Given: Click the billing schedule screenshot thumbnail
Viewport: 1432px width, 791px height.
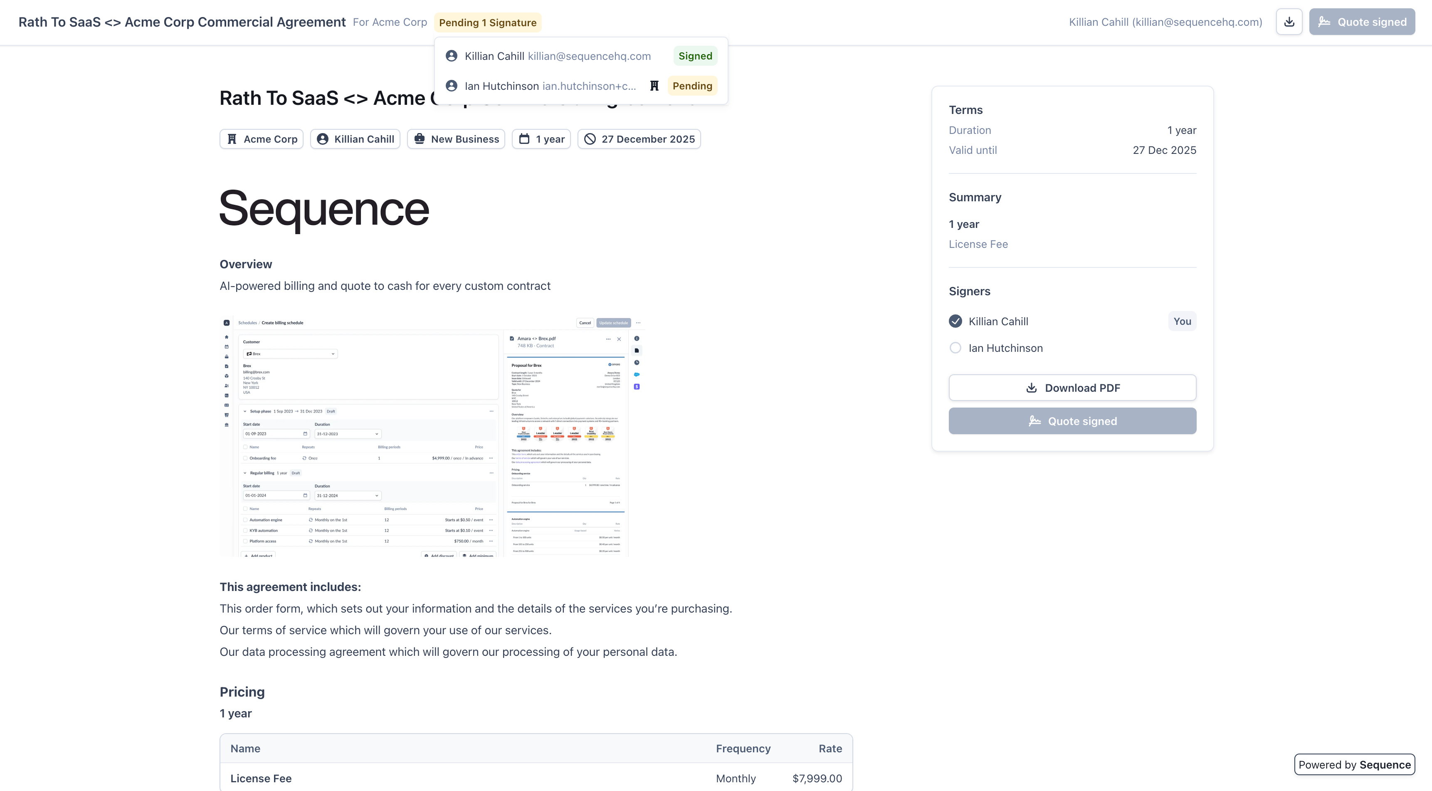Looking at the screenshot, I should point(432,436).
